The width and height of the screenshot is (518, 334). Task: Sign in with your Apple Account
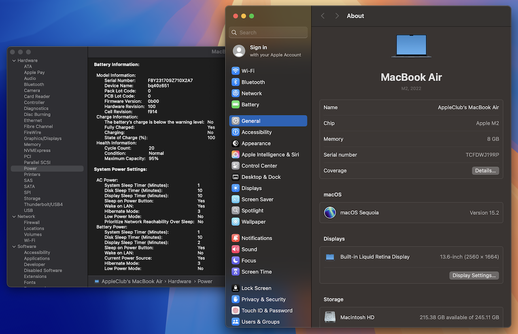click(268, 51)
